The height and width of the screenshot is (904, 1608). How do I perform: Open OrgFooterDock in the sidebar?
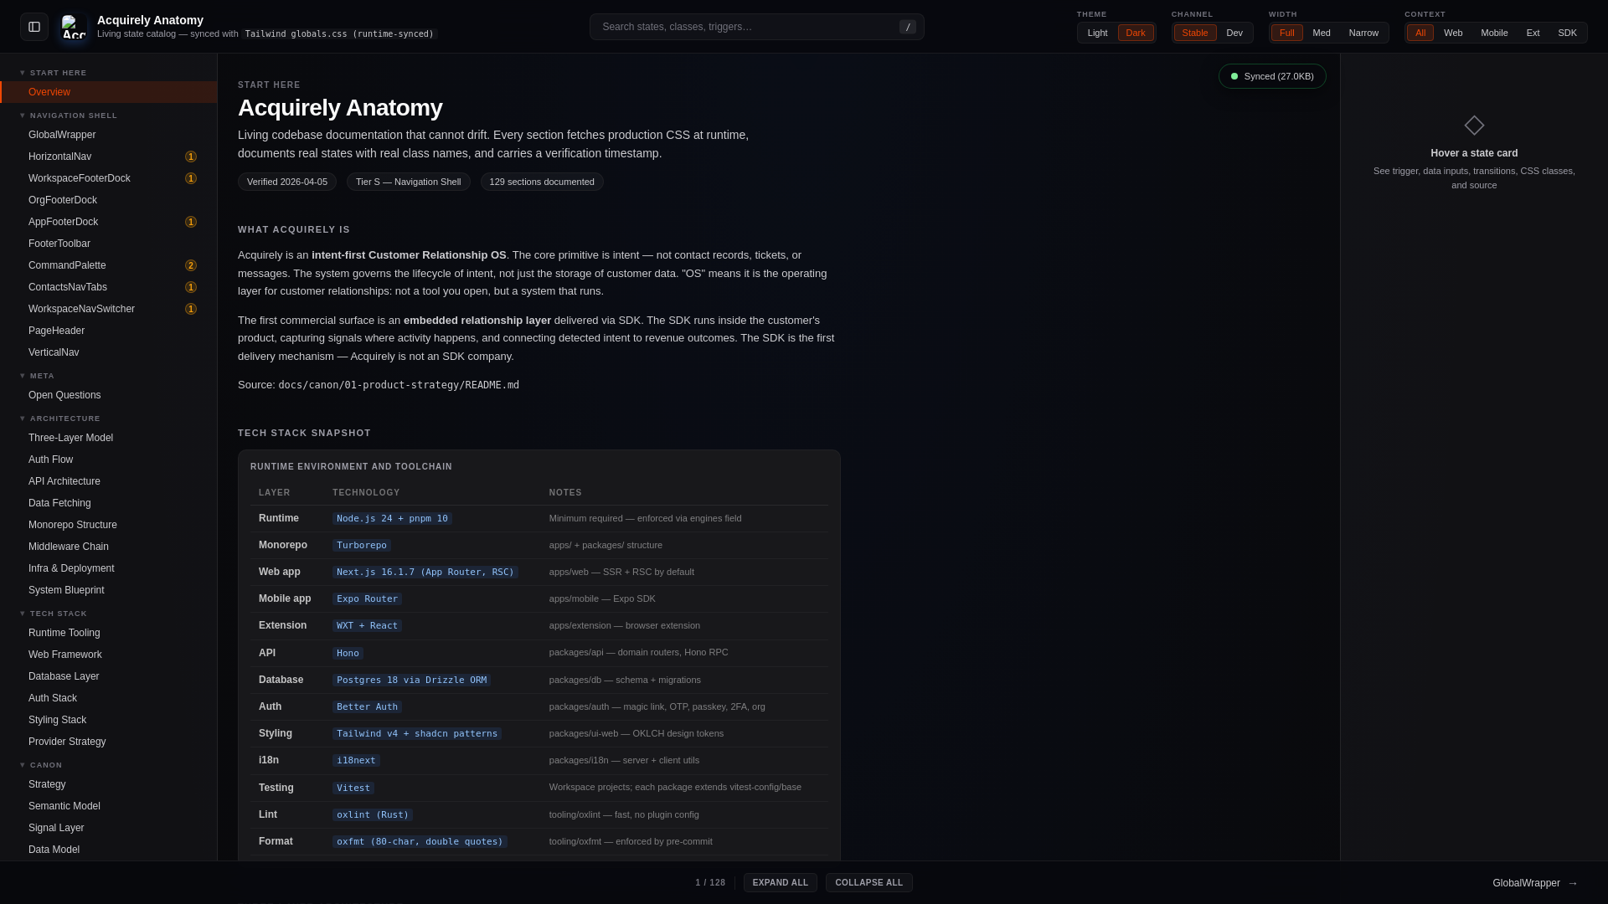[109, 200]
